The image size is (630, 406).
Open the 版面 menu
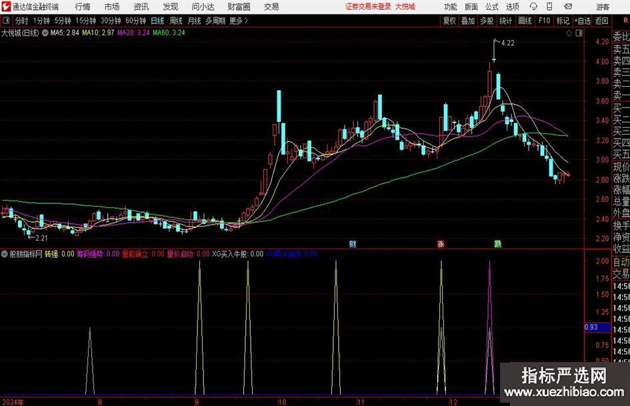coord(471,7)
